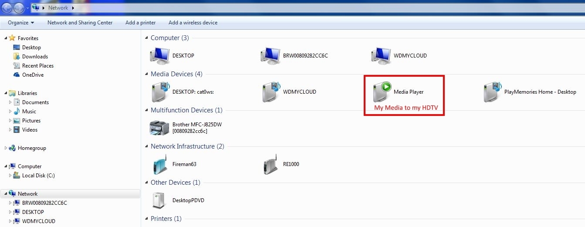Viewport: 585px width, 227px height.
Task: Collapse the Libraries tree section
Action: click(6, 93)
